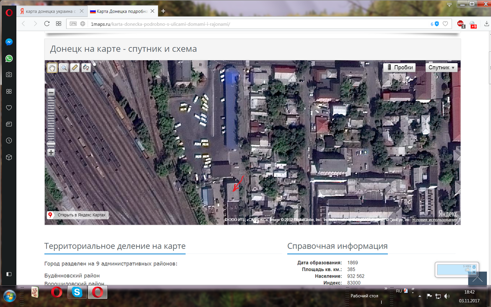Open History from the sidebar clock icon
Image resolution: width=491 pixels, height=307 pixels.
point(9,140)
